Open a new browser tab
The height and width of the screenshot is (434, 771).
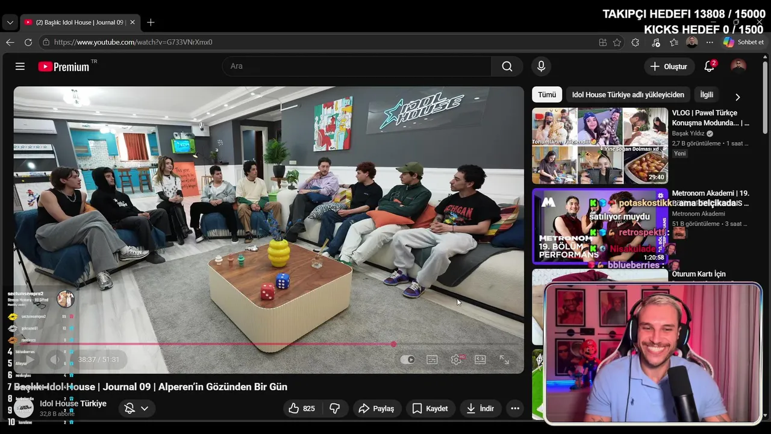pyautogui.click(x=151, y=22)
